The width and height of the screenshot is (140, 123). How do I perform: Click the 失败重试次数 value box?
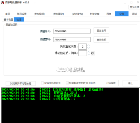pos(82,47)
